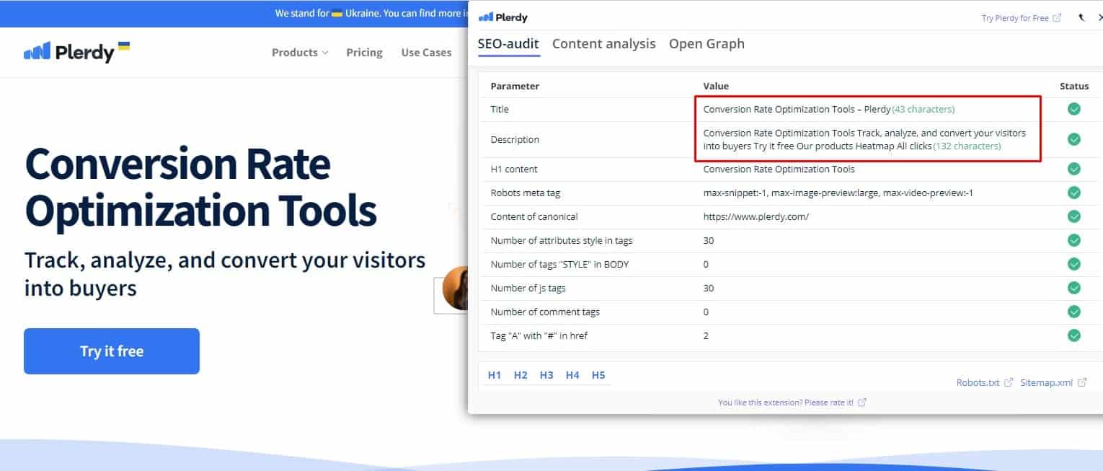Image resolution: width=1103 pixels, height=471 pixels.
Task: Click the Try it free button
Action: tap(112, 351)
